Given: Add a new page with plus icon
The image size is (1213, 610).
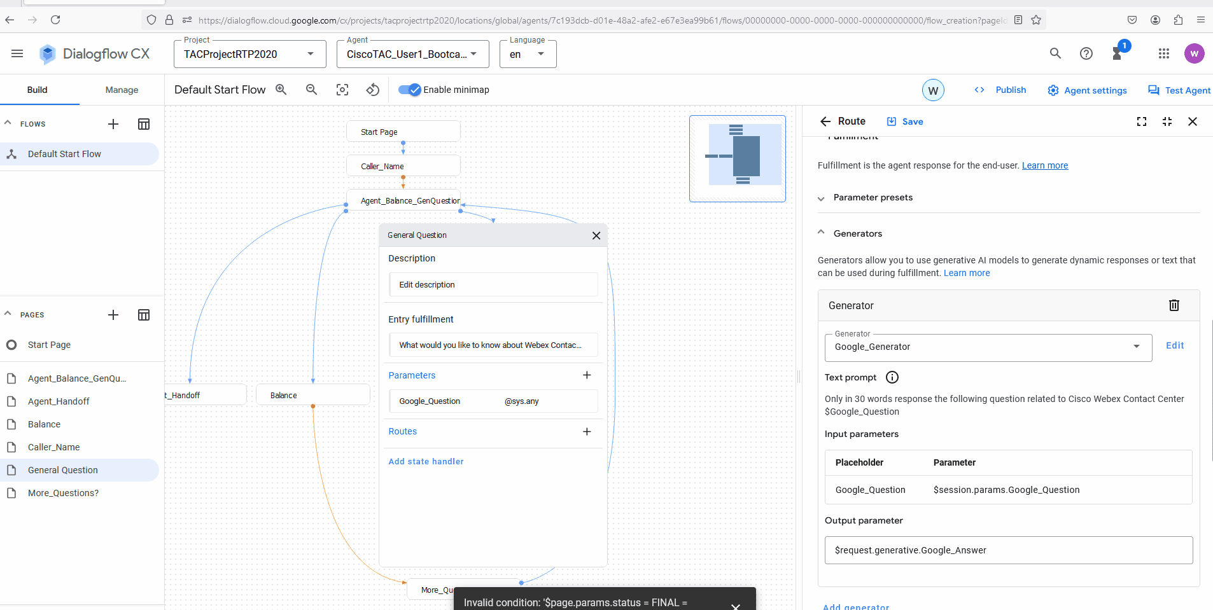Looking at the screenshot, I should (x=113, y=315).
